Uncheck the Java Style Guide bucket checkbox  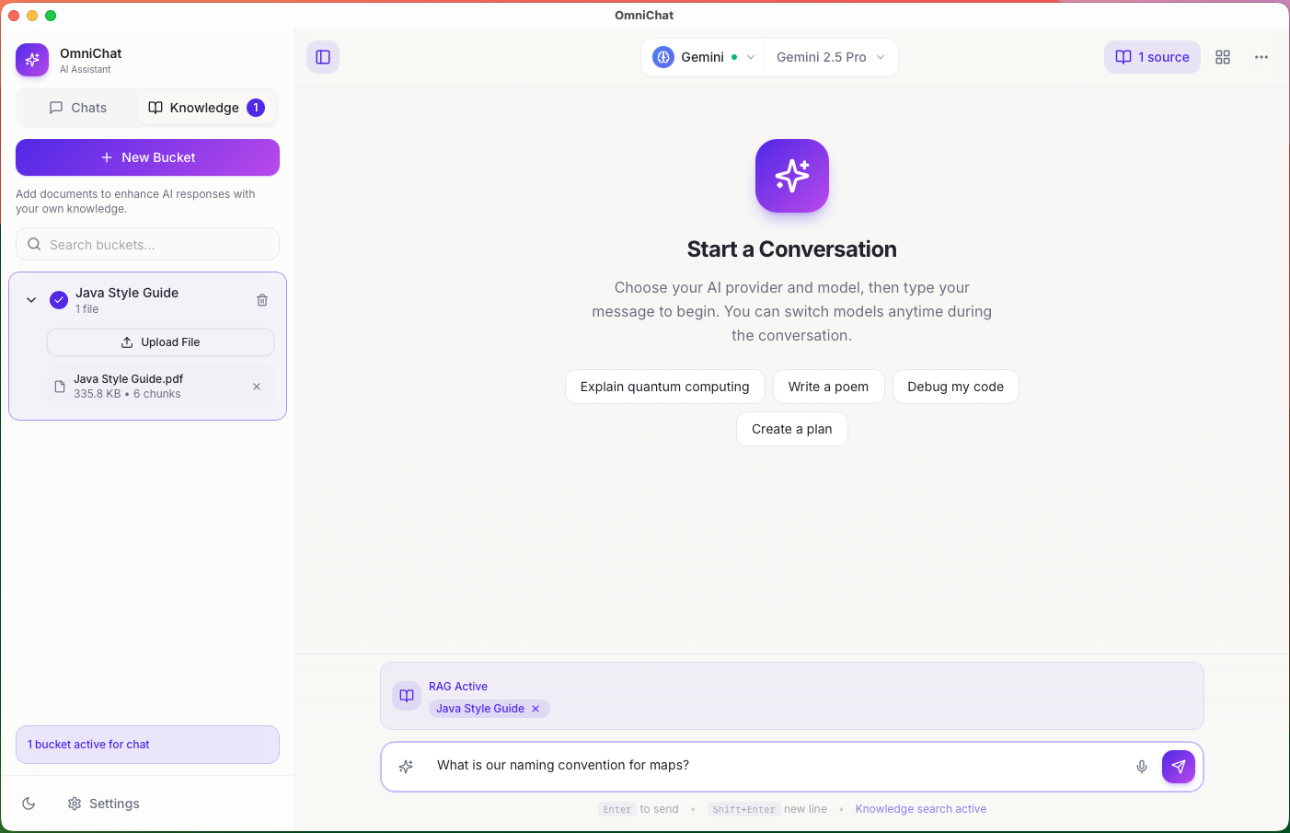[59, 300]
